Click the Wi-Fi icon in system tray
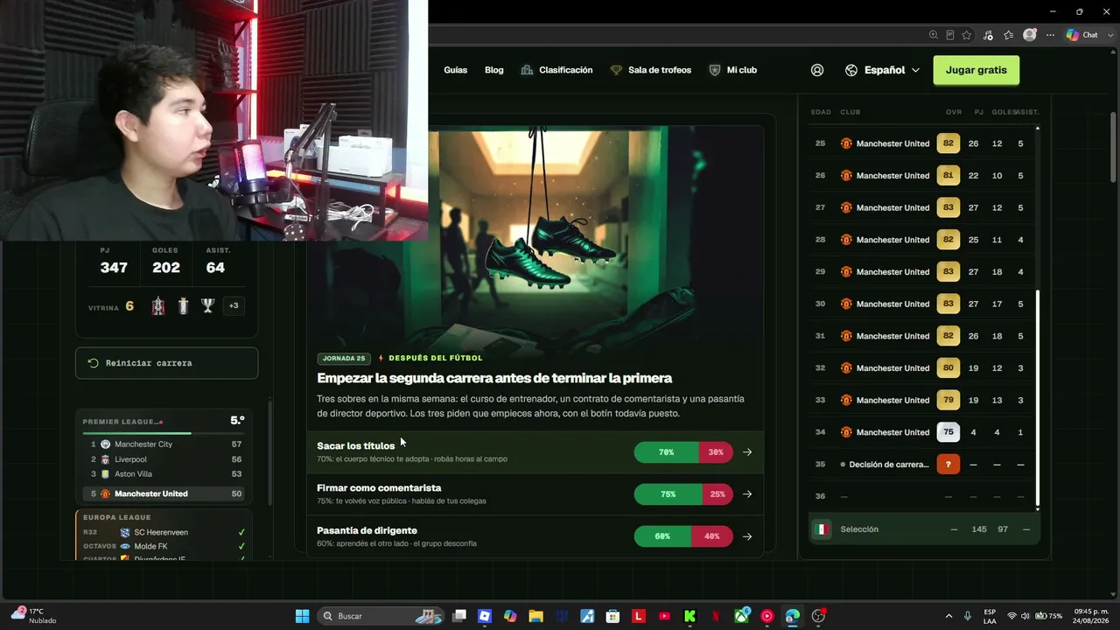The width and height of the screenshot is (1120, 630). [1012, 616]
